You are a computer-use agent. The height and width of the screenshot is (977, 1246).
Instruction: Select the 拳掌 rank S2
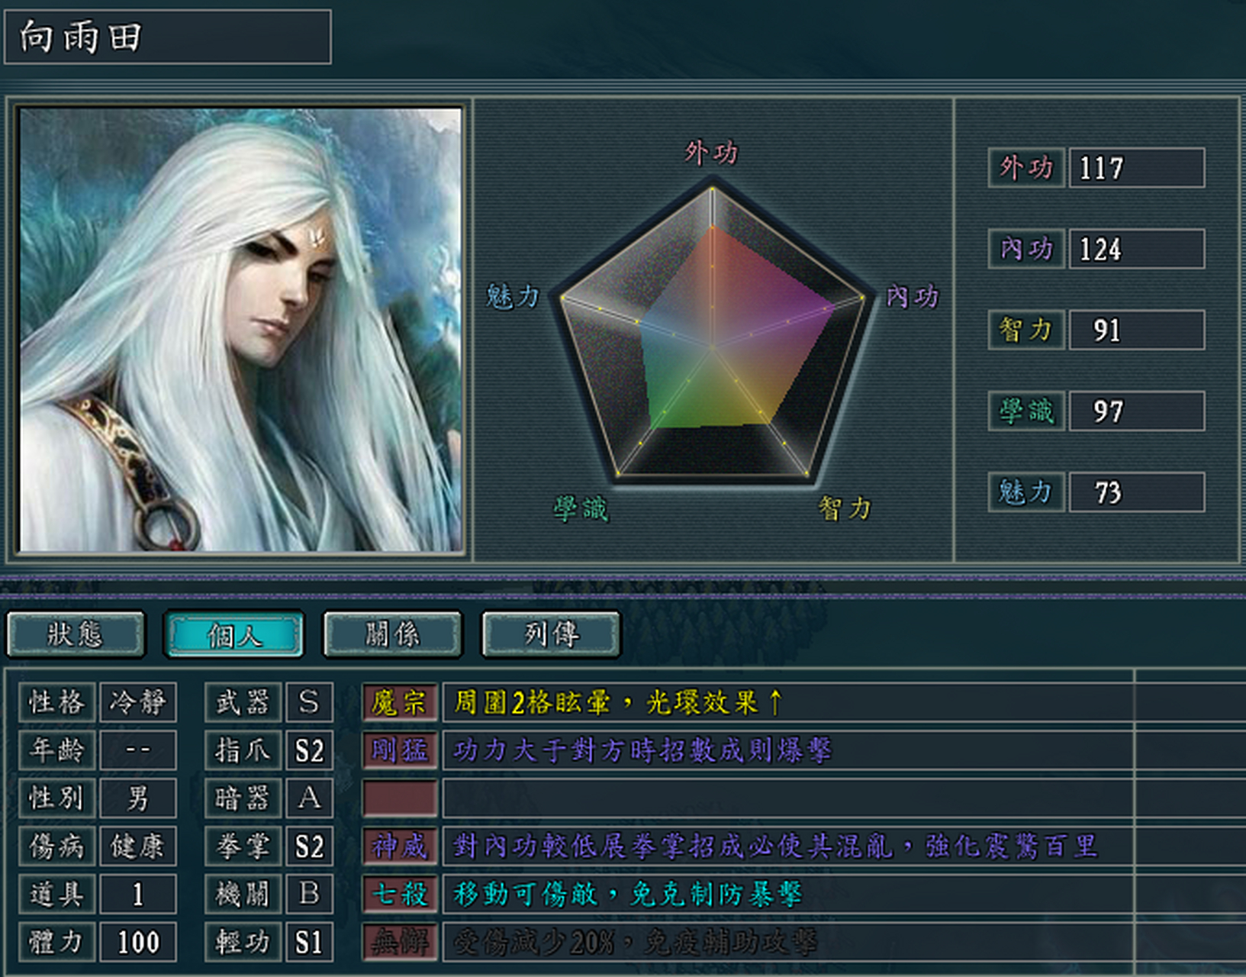pyautogui.click(x=309, y=846)
